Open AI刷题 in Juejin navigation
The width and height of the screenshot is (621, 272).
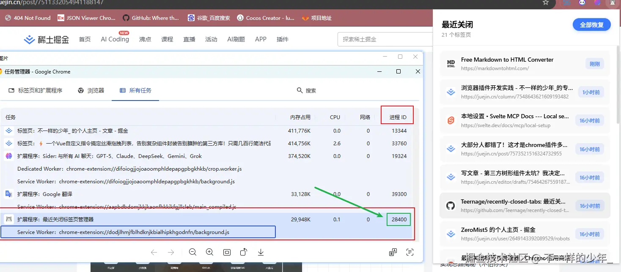click(x=236, y=39)
